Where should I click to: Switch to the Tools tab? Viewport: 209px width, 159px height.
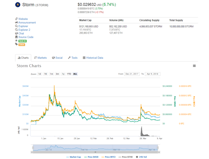click(x=72, y=58)
